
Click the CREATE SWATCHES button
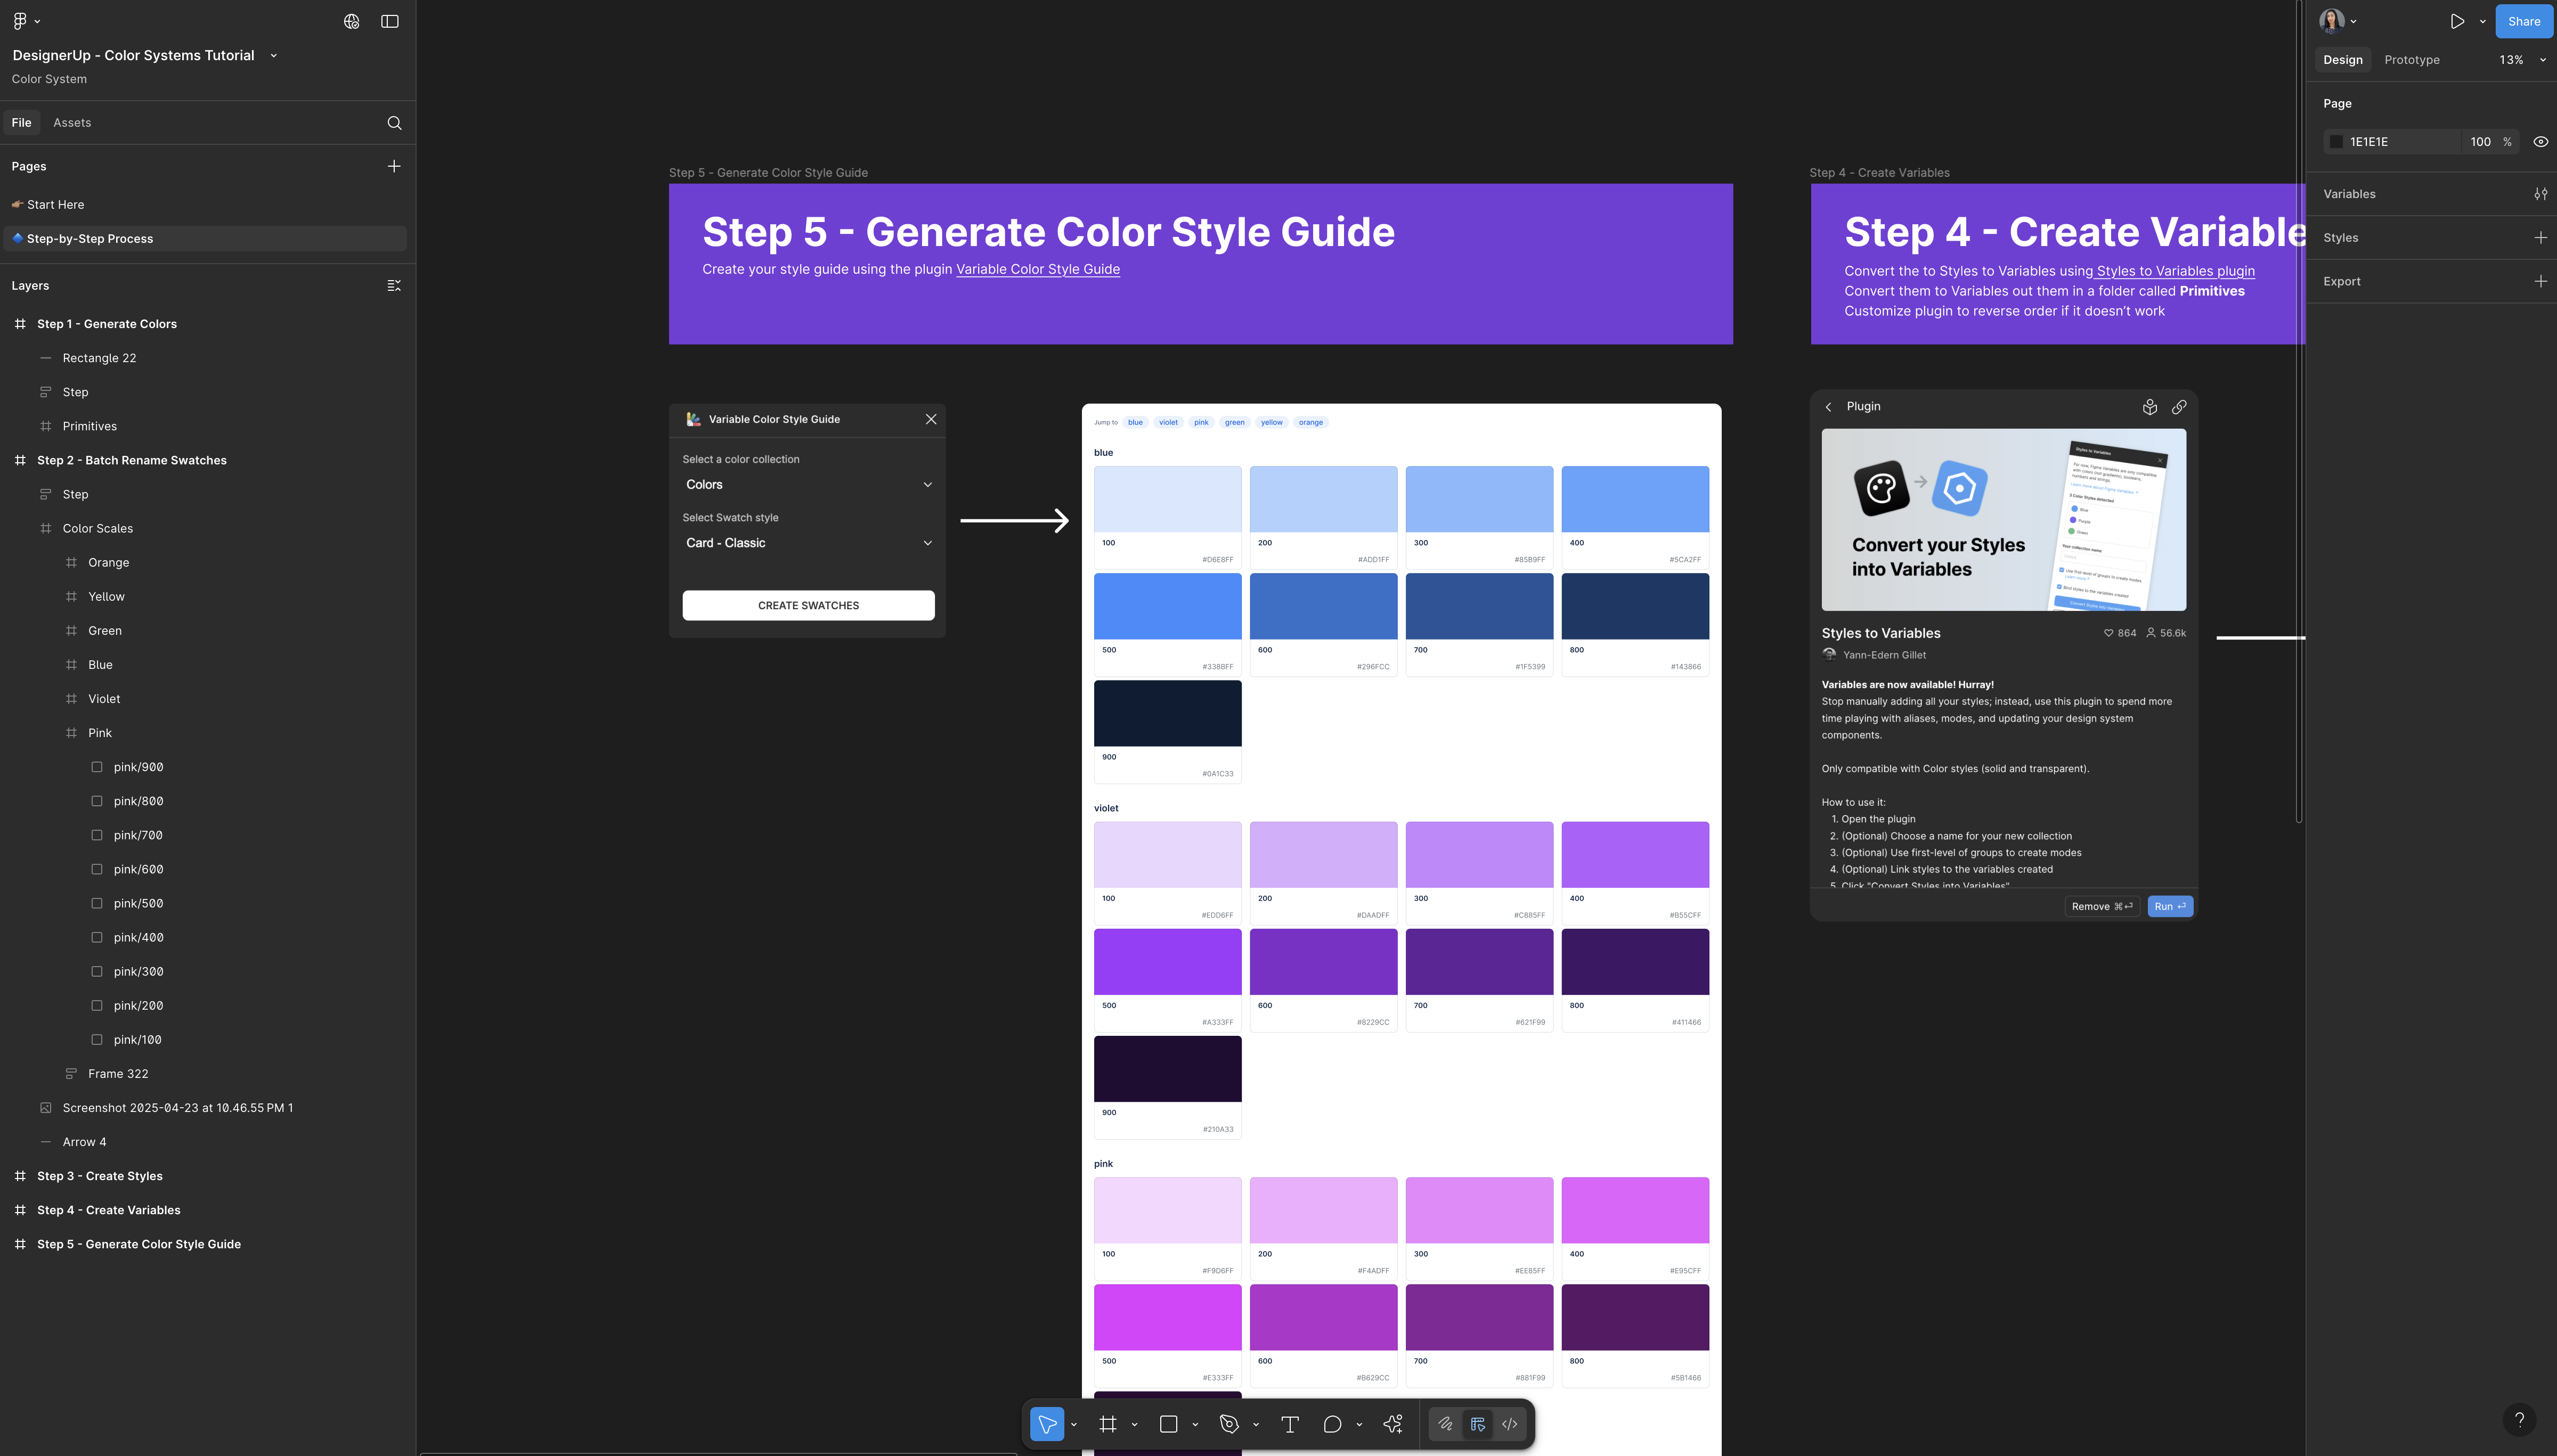[x=808, y=606]
